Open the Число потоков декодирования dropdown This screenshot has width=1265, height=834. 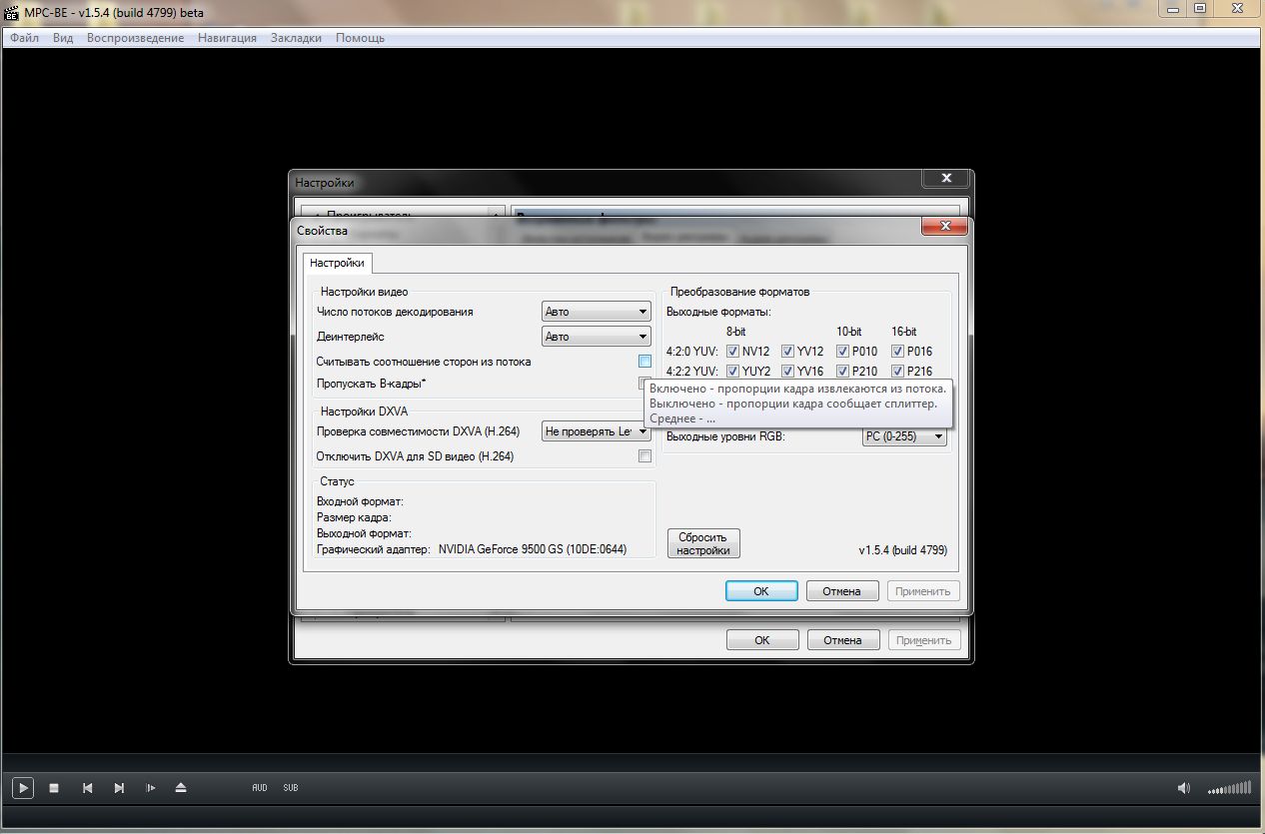click(x=597, y=312)
